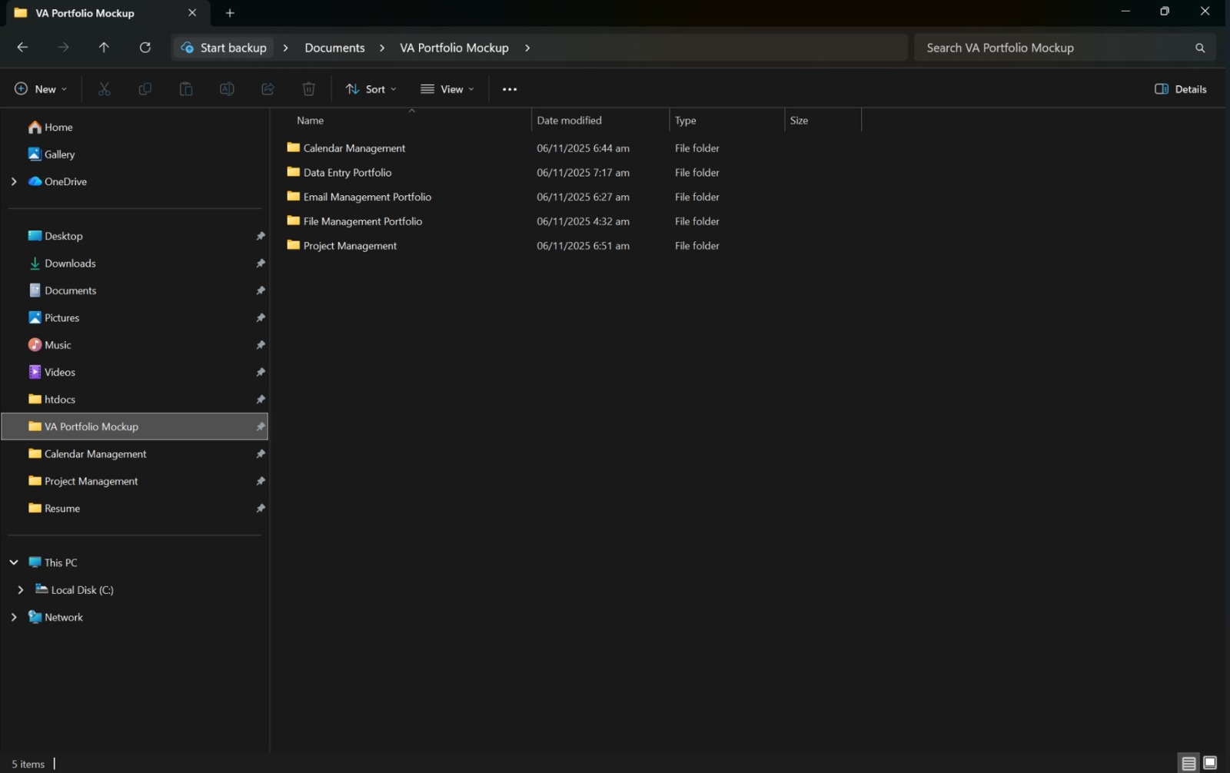Select VA Portfolio Mockup in sidebar
This screenshot has width=1230, height=773.
click(135, 426)
